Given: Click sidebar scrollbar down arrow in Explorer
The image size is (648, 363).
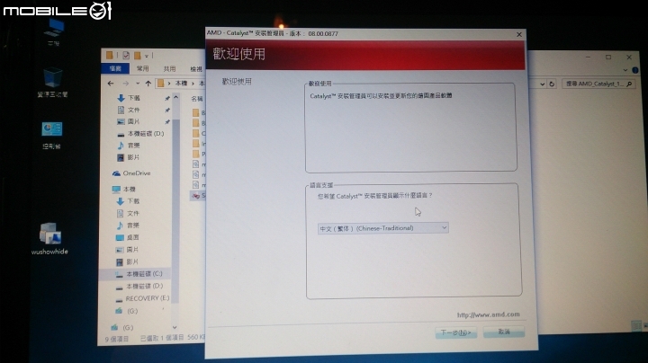Looking at the screenshot, I should click(x=175, y=328).
